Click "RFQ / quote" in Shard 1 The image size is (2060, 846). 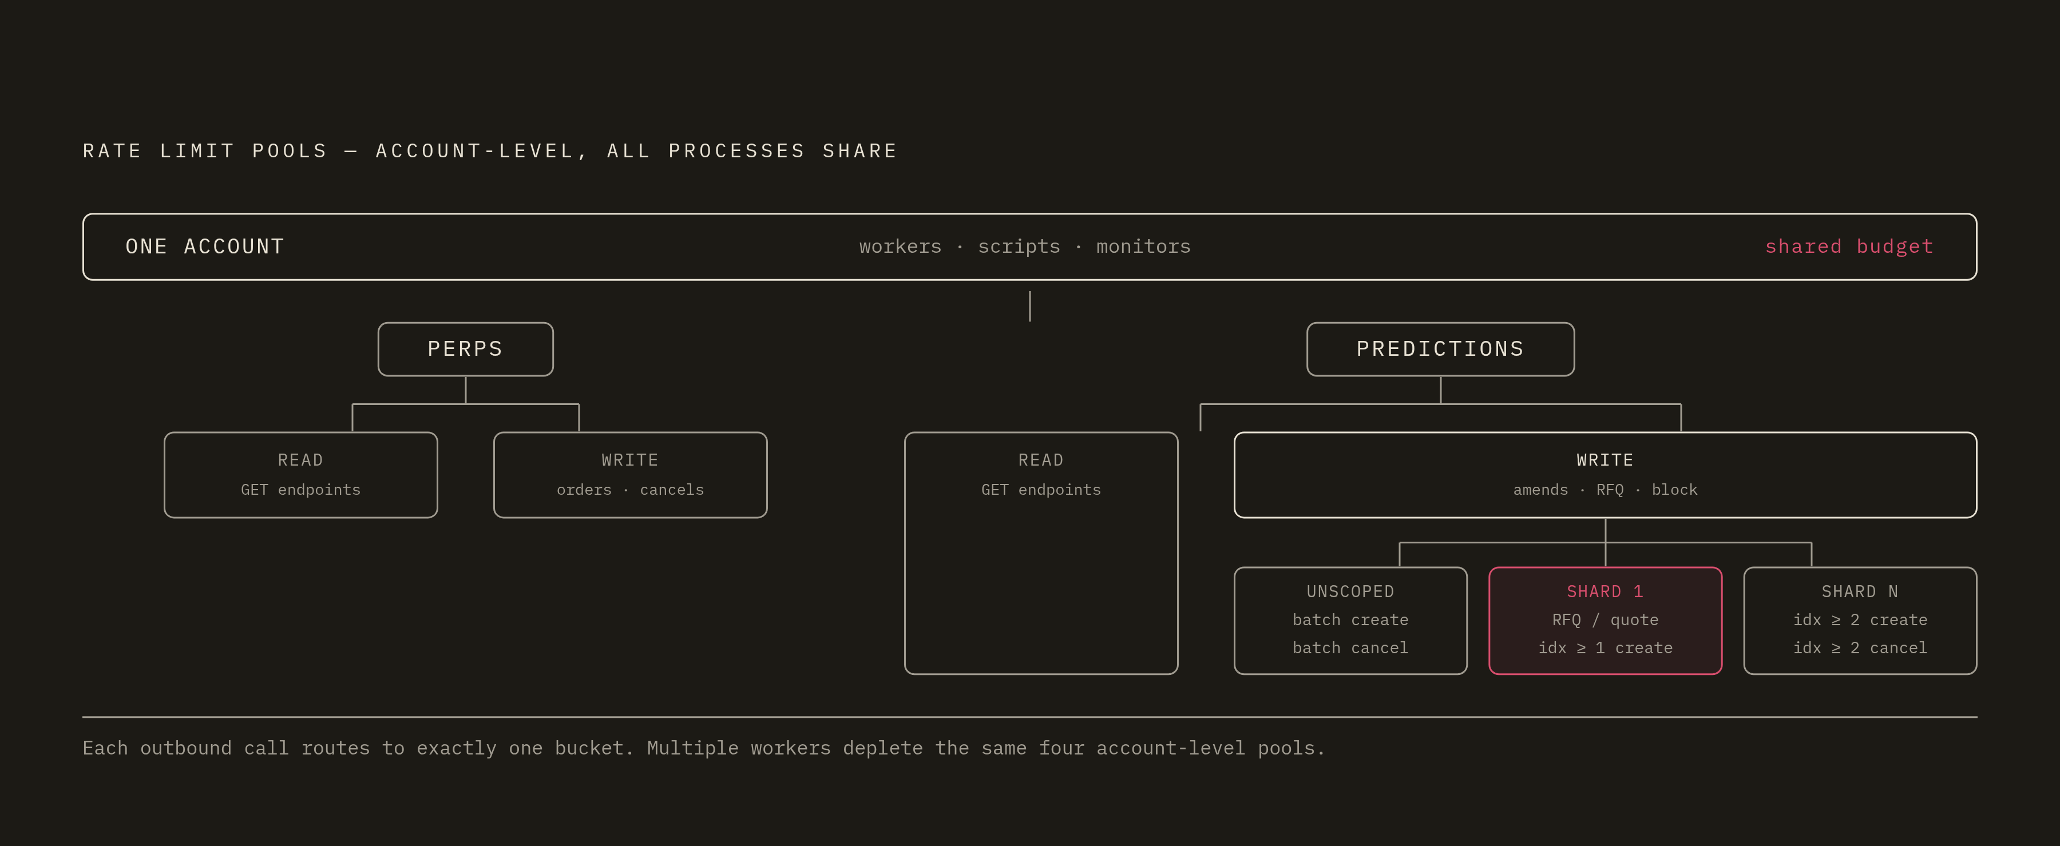[1605, 619]
